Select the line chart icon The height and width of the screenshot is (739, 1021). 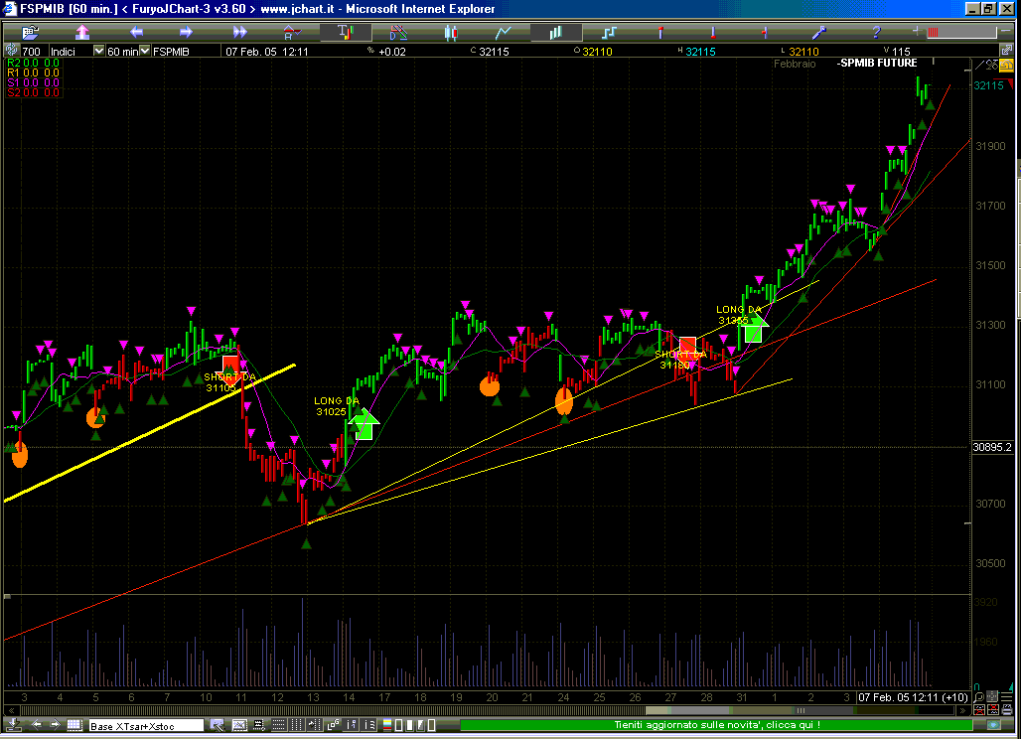(504, 32)
